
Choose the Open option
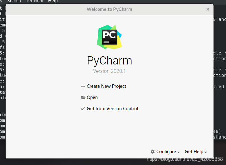coord(92,97)
